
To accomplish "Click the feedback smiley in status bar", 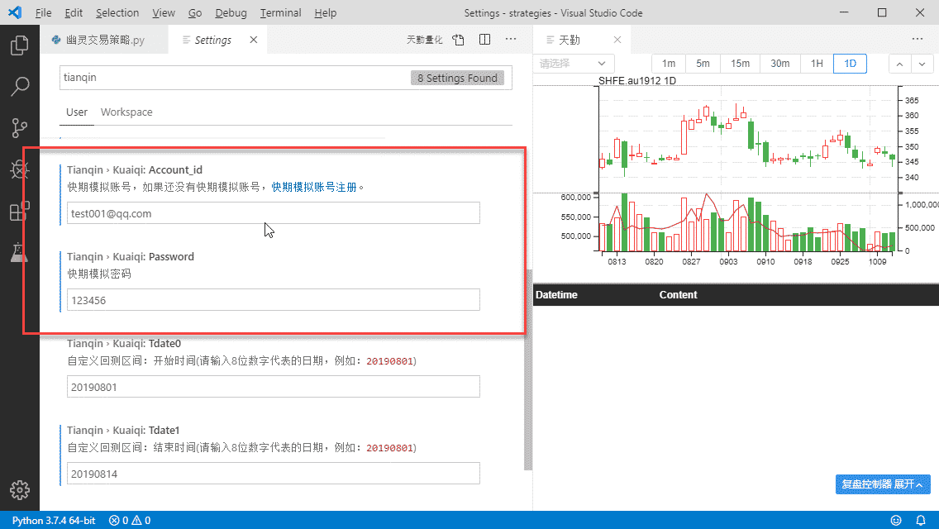I will pos(896,520).
